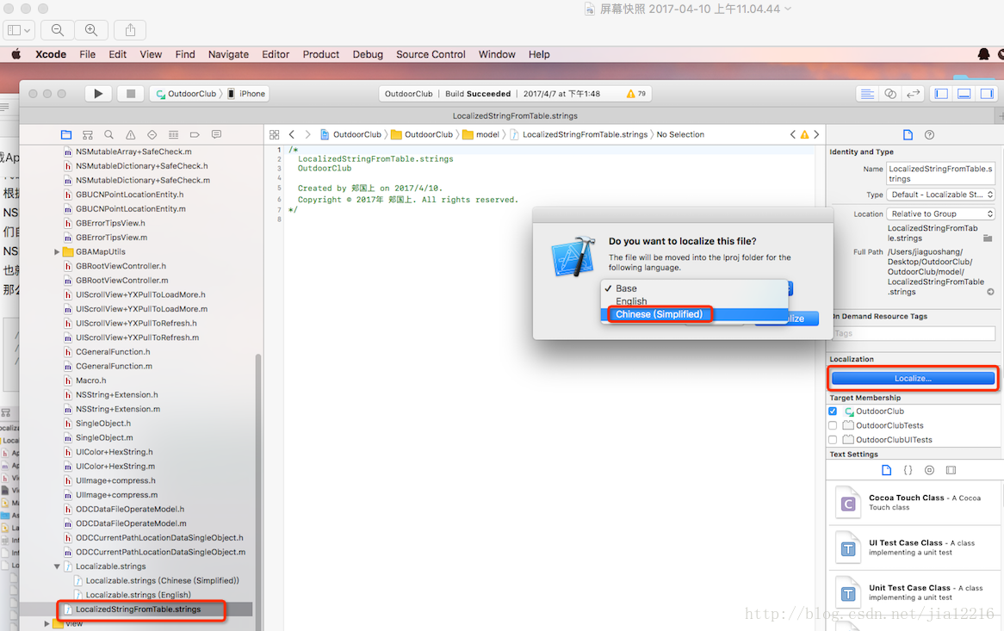The width and height of the screenshot is (1004, 631).
Task: Toggle the debug area visibility
Action: (x=964, y=94)
